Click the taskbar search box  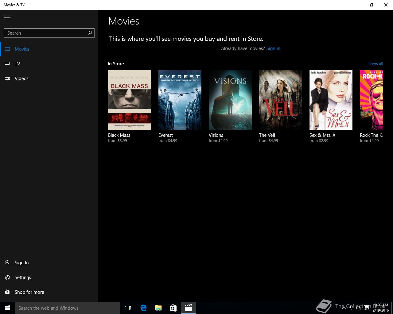click(x=68, y=308)
